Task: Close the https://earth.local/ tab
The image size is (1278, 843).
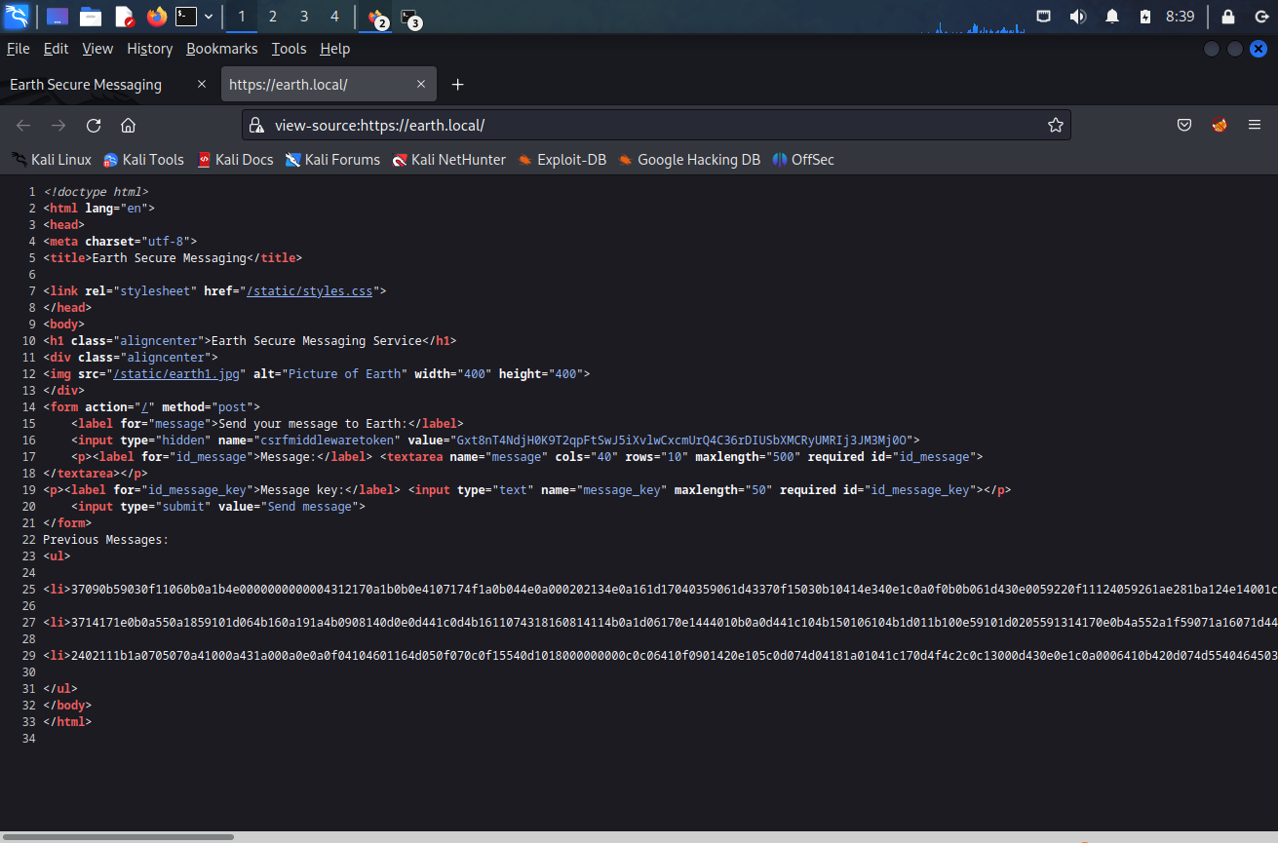Action: 421,85
